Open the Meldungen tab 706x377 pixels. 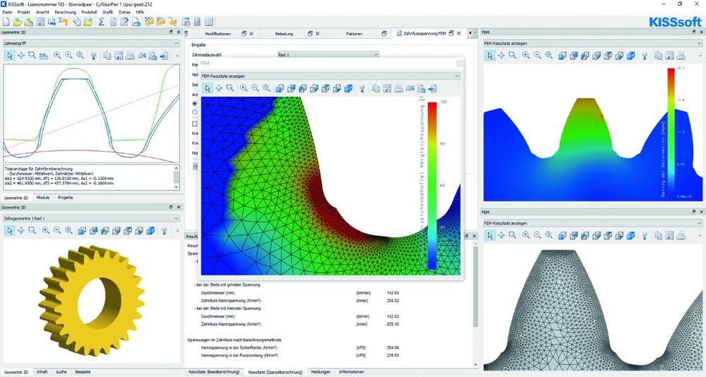coord(321,372)
